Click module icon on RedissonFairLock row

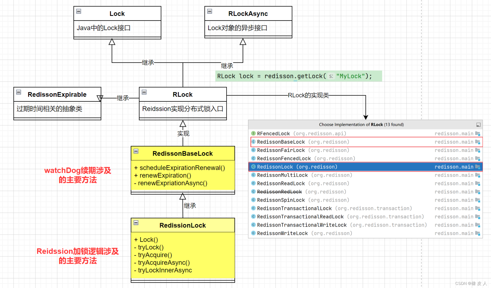(477, 150)
